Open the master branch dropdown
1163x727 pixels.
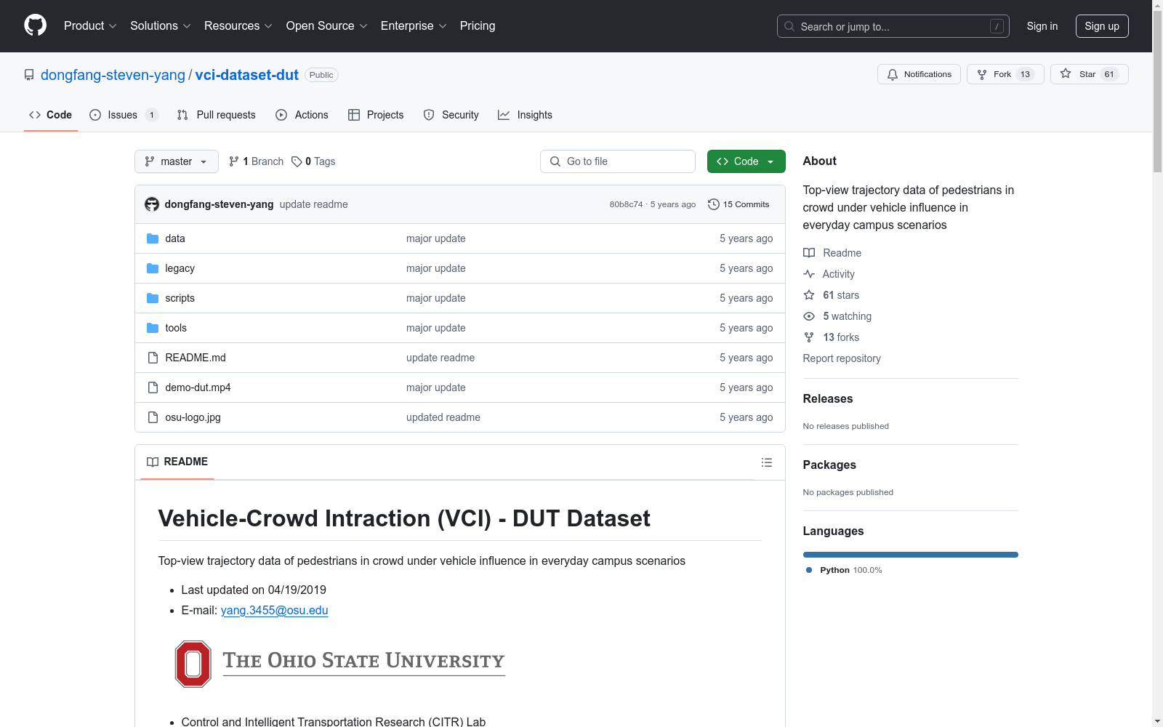(177, 161)
